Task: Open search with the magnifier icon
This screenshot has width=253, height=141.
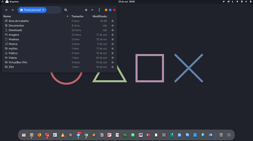Action: 66,10
